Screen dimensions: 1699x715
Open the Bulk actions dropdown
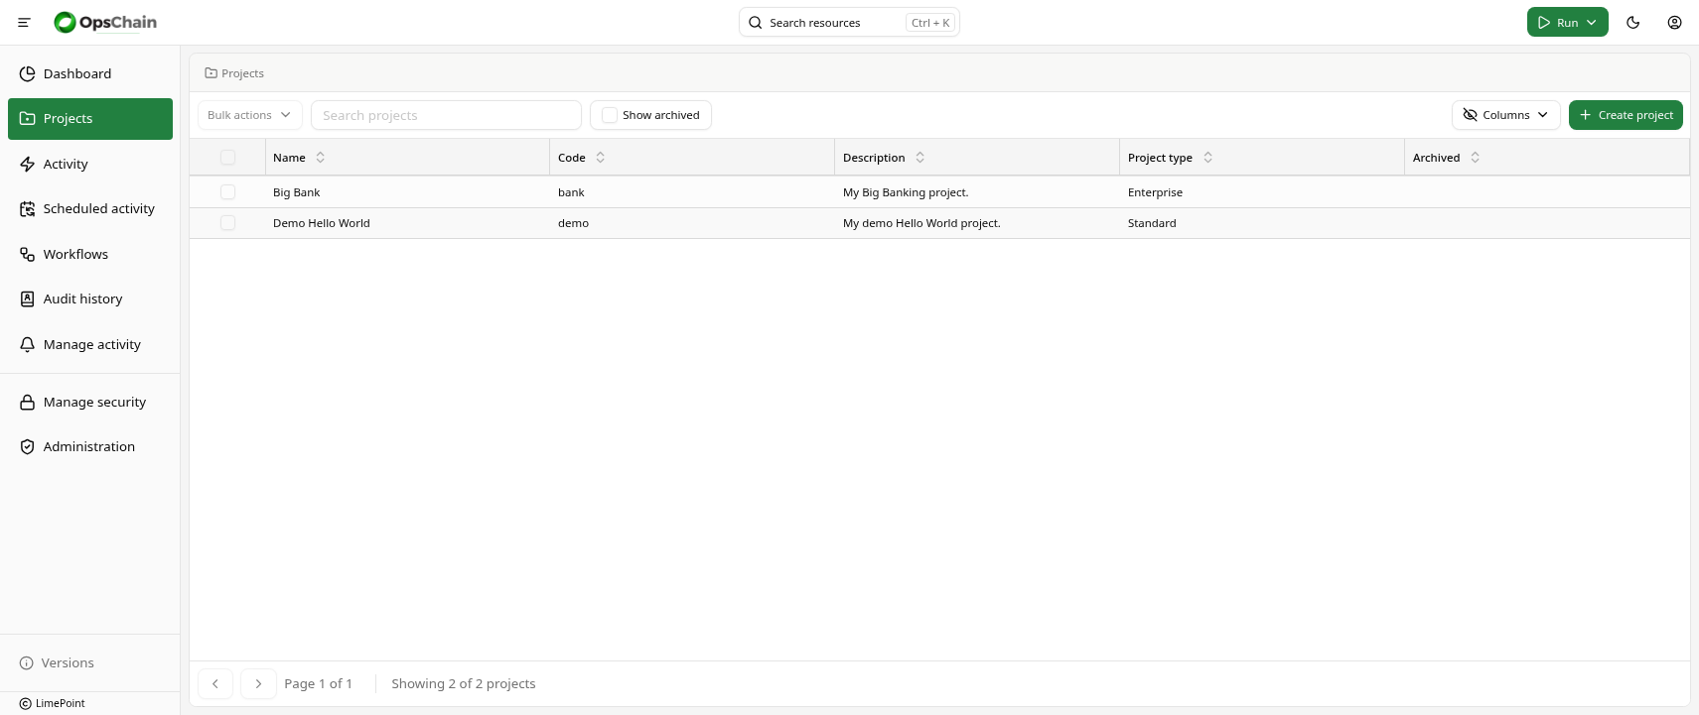point(249,115)
